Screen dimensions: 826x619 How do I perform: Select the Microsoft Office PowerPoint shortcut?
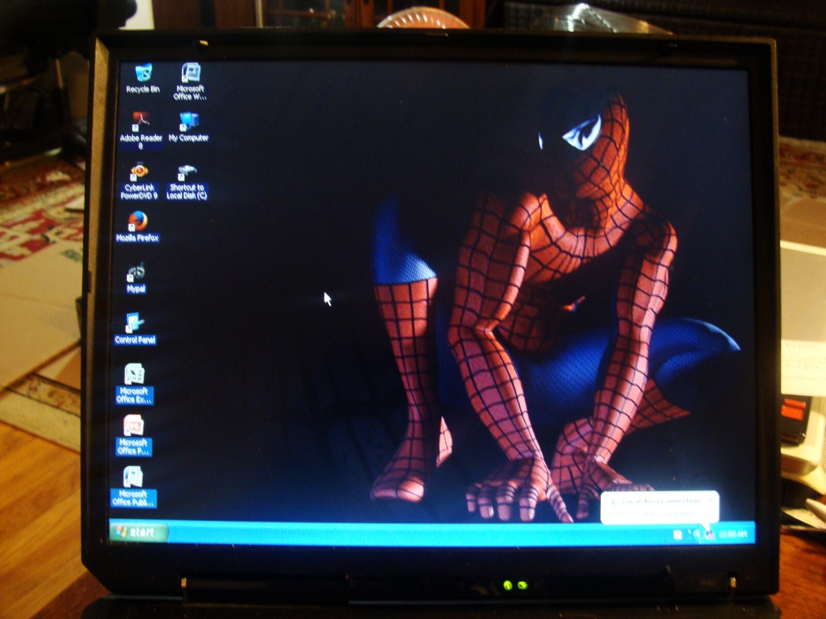(133, 436)
